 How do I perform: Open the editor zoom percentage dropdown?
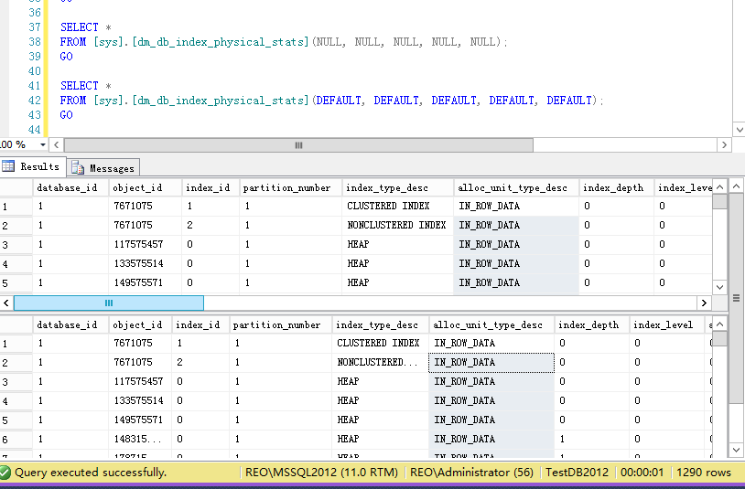click(43, 145)
